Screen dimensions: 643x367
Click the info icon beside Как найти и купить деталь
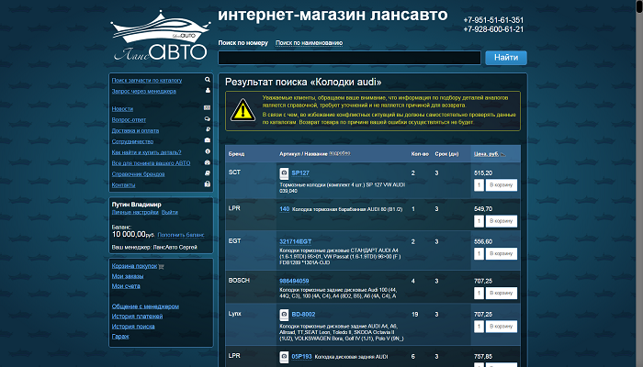[208, 151]
